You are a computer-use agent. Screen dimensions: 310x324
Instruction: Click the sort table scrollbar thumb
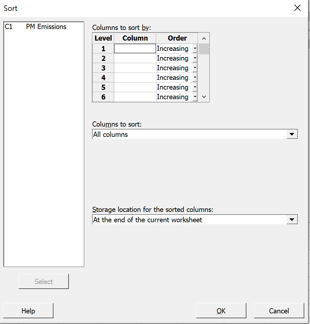click(x=204, y=49)
